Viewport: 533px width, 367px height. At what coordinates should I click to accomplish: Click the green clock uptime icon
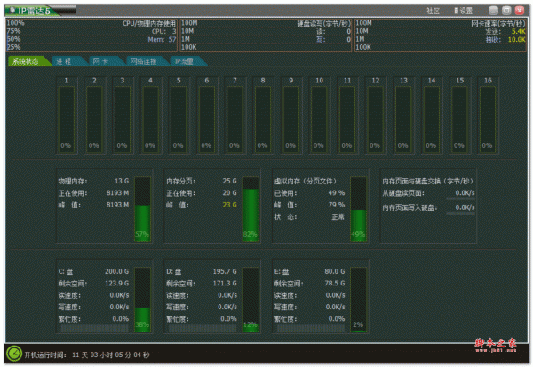tap(14, 354)
